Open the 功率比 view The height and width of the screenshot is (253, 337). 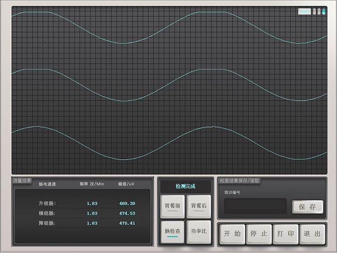[199, 232]
